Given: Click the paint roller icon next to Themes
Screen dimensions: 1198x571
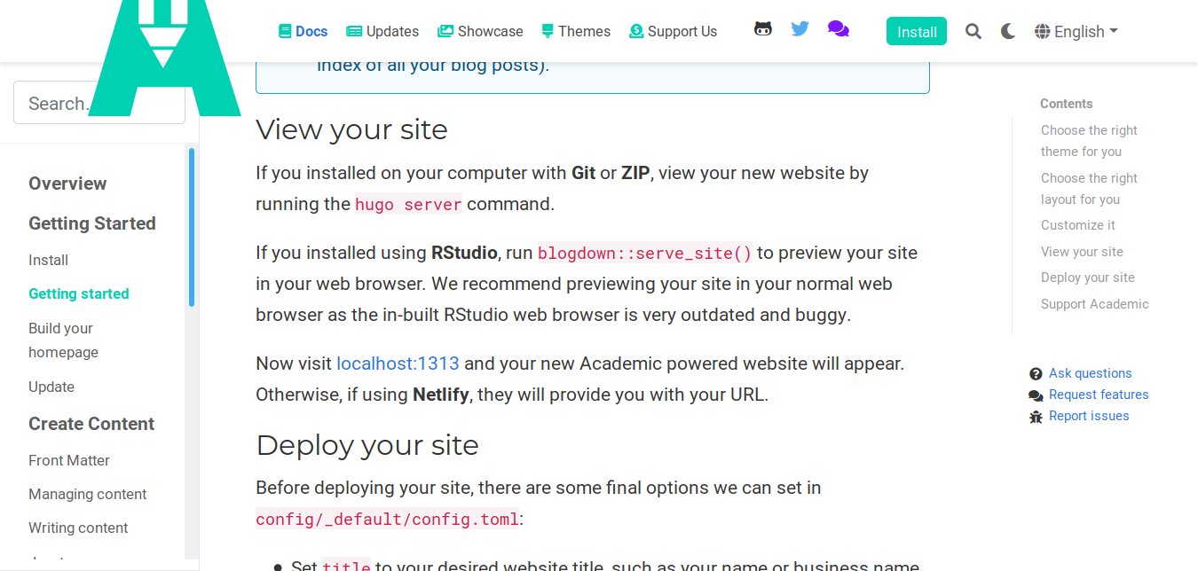Looking at the screenshot, I should [x=548, y=31].
